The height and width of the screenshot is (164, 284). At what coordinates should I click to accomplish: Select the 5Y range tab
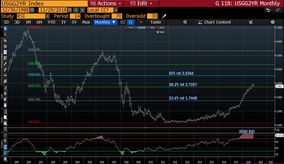click(74, 22)
